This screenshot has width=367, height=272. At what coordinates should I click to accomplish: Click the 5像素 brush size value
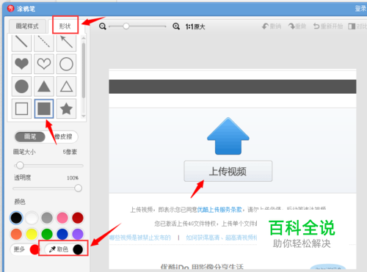[x=70, y=152]
